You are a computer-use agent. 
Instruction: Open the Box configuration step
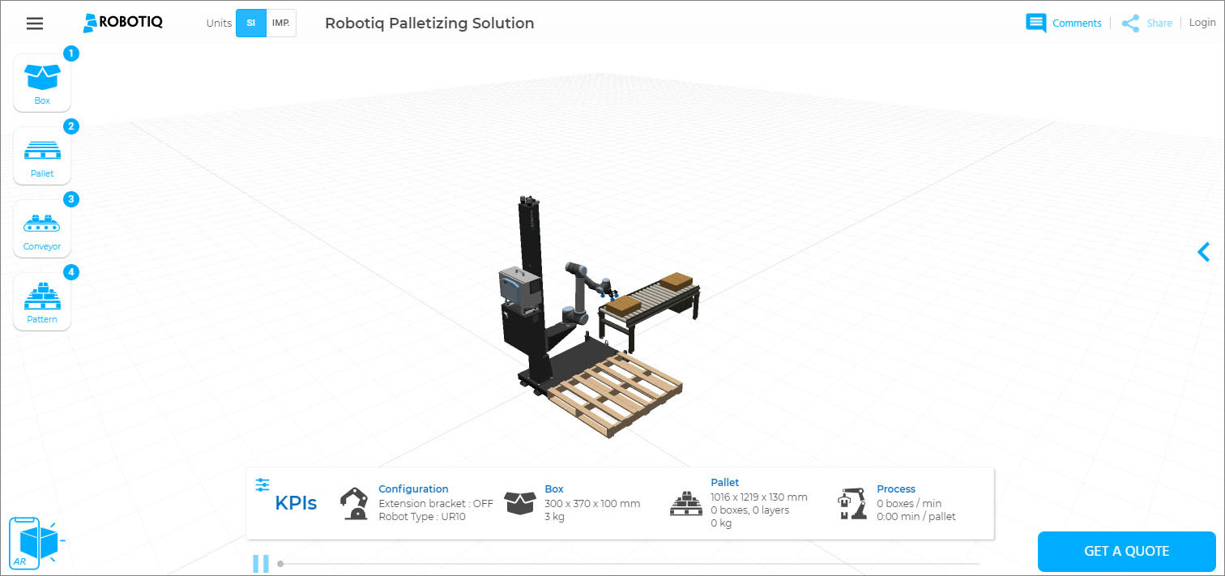coord(42,83)
